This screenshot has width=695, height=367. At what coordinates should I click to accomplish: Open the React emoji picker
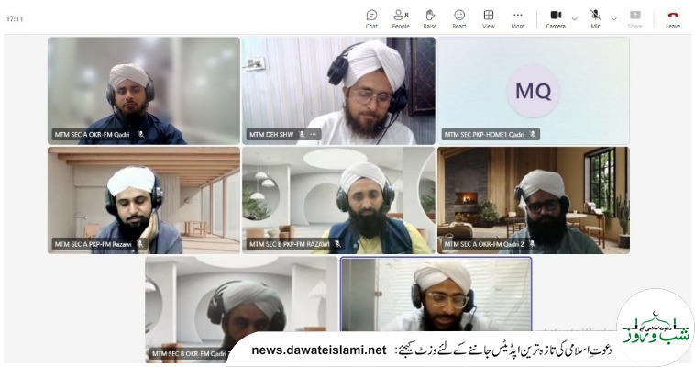coord(459,17)
